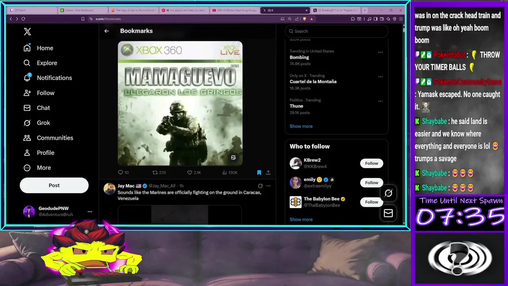
Task: Open replies on the 10-reply post
Action: [123, 172]
